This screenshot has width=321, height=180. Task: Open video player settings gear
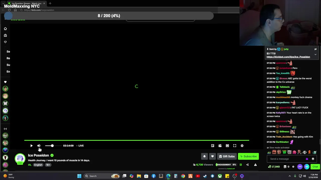click(242, 145)
